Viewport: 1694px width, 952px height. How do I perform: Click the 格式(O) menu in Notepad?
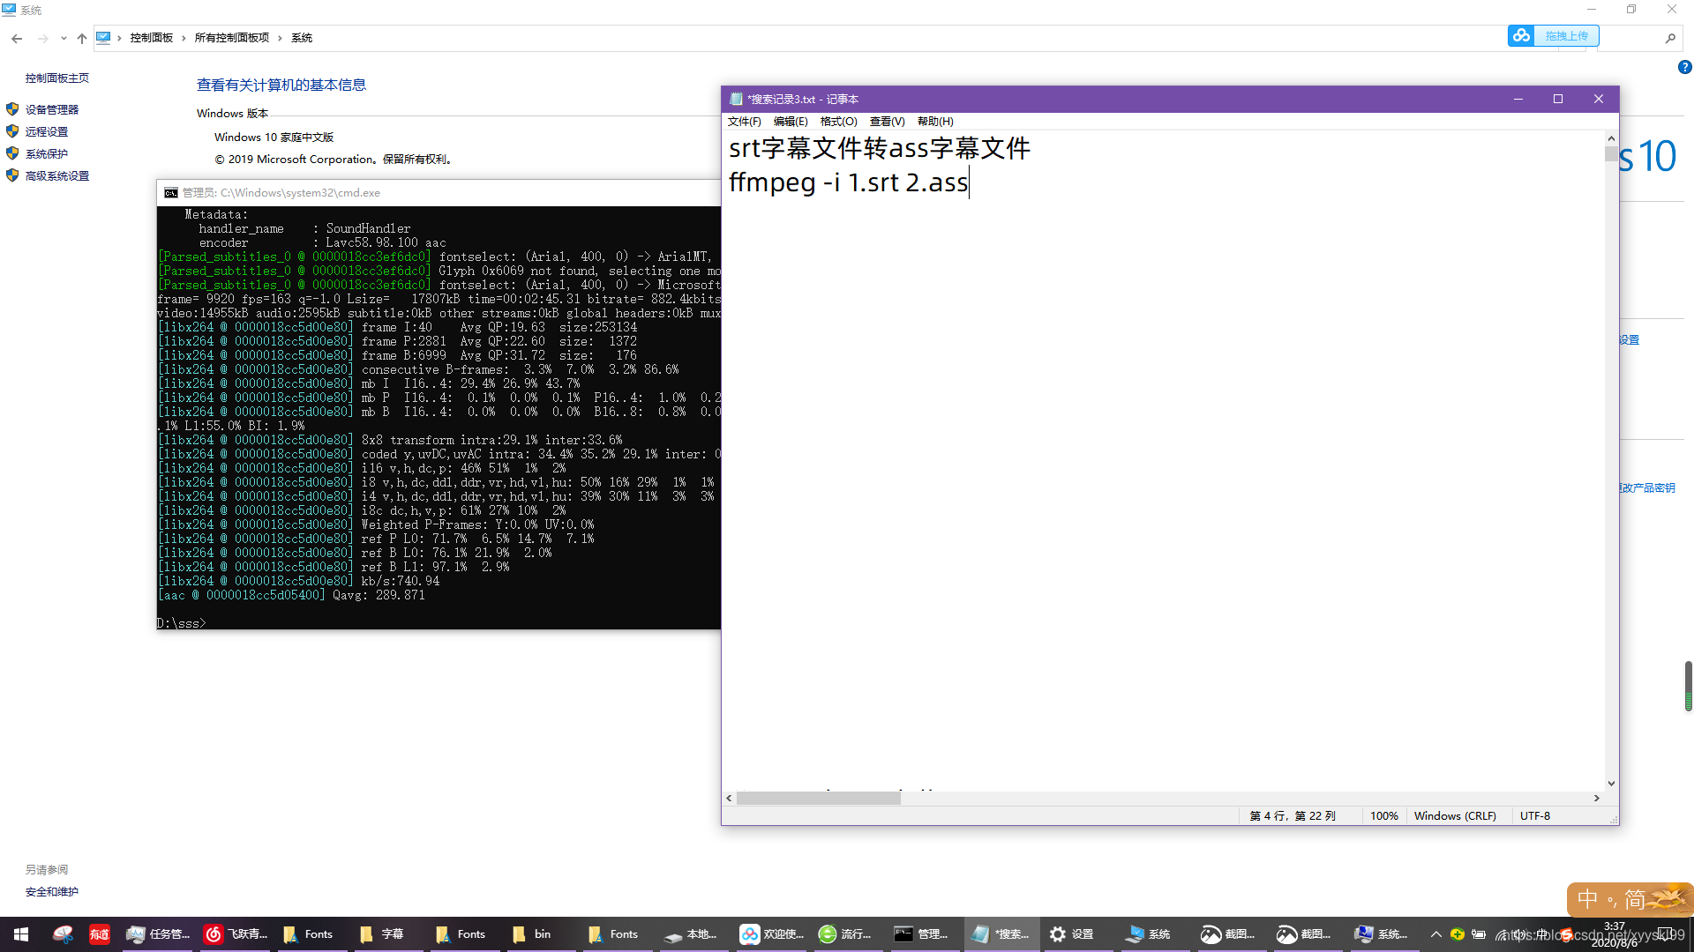[x=836, y=120]
